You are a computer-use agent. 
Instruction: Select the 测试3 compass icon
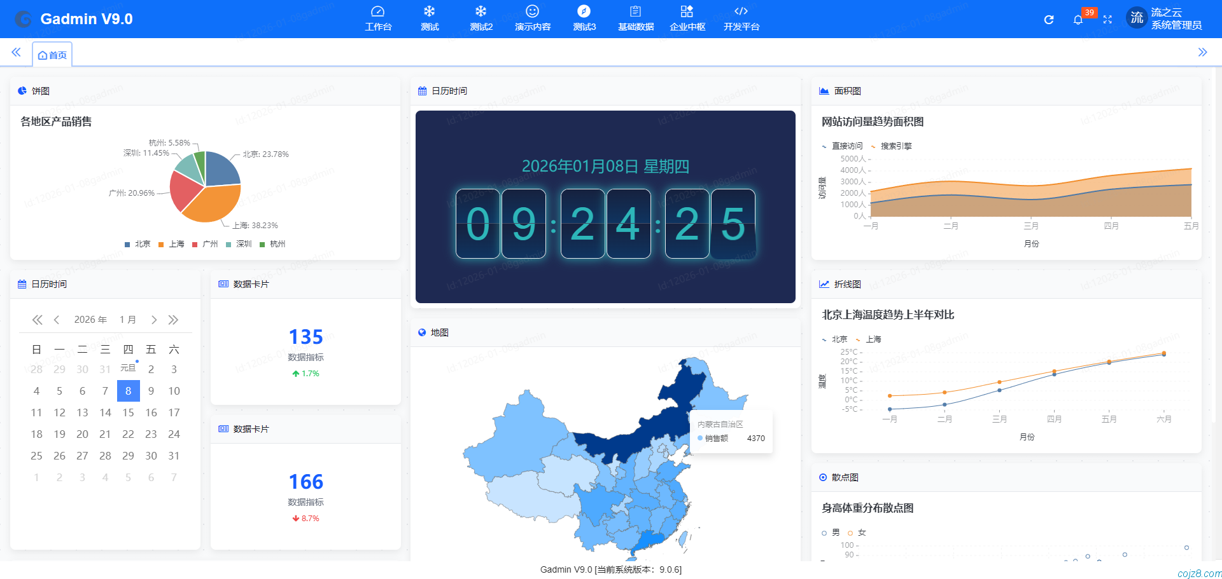584,11
